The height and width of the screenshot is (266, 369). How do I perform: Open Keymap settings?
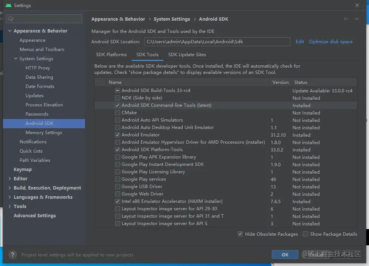[x=23, y=169]
